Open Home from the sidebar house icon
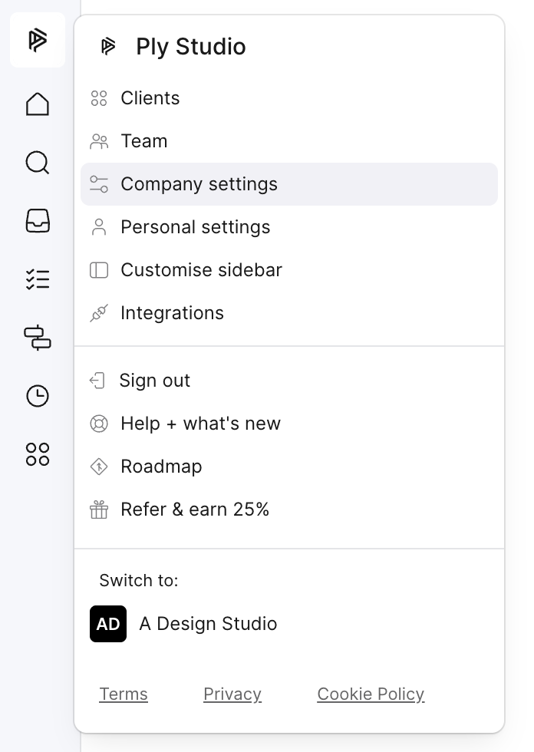 coord(38,104)
